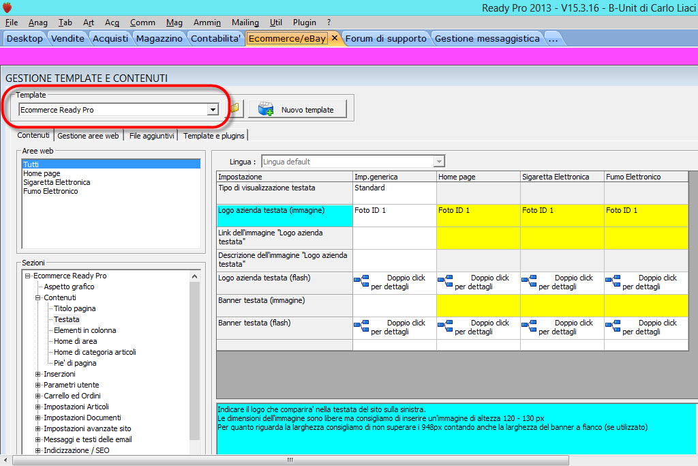The width and height of the screenshot is (698, 466).
Task: Click Banner testata flash icon in Imp.generica column
Action: [361, 326]
